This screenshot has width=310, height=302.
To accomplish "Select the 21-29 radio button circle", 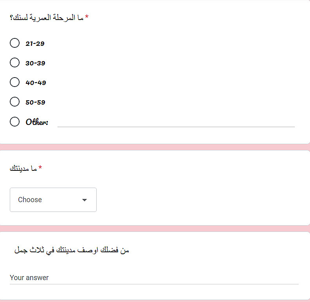I will coord(14,43).
